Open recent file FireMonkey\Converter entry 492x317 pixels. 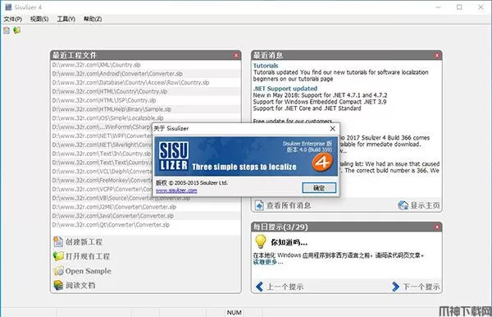click(102, 181)
